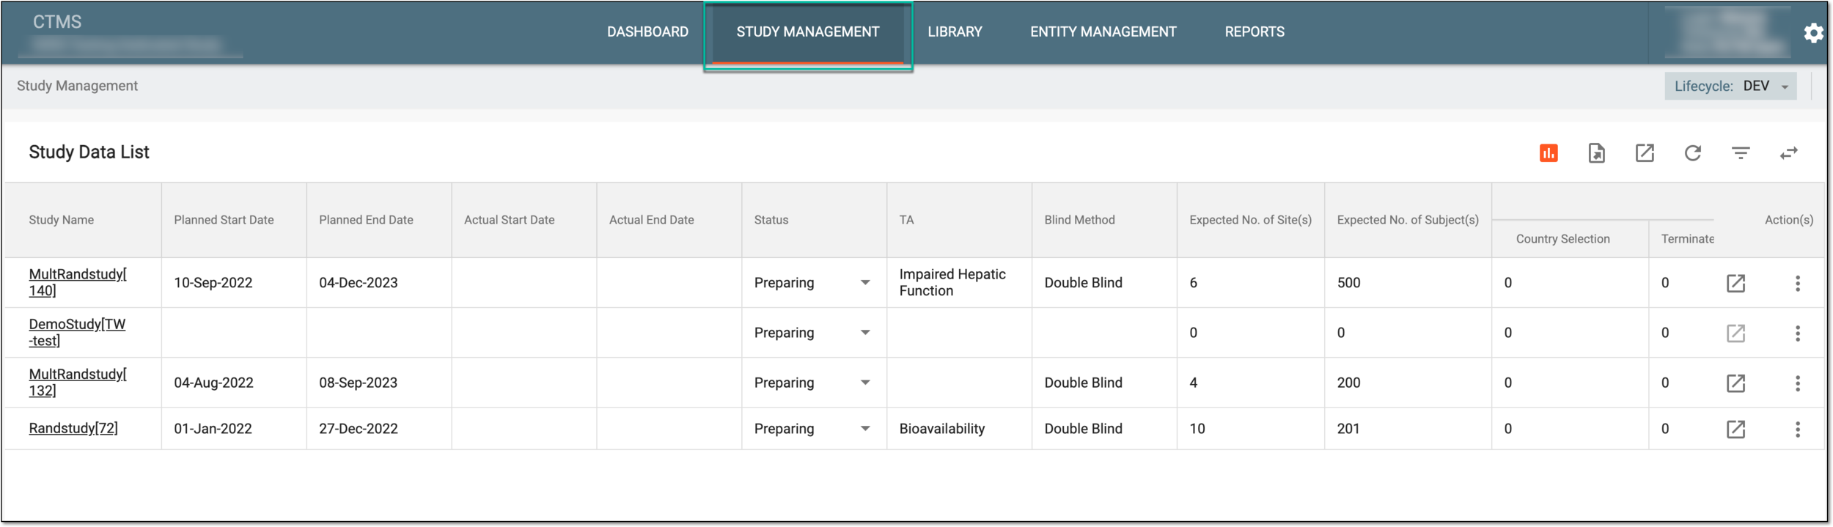Click the 08-Sep-2023 planned end date
Image resolution: width=1833 pixels, height=527 pixels.
click(358, 383)
